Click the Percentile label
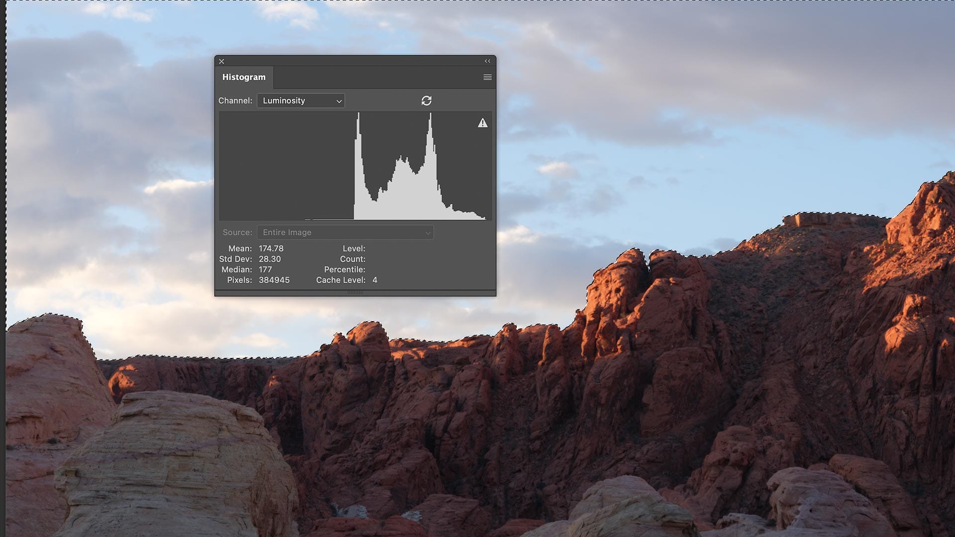The image size is (955, 537). tap(344, 269)
